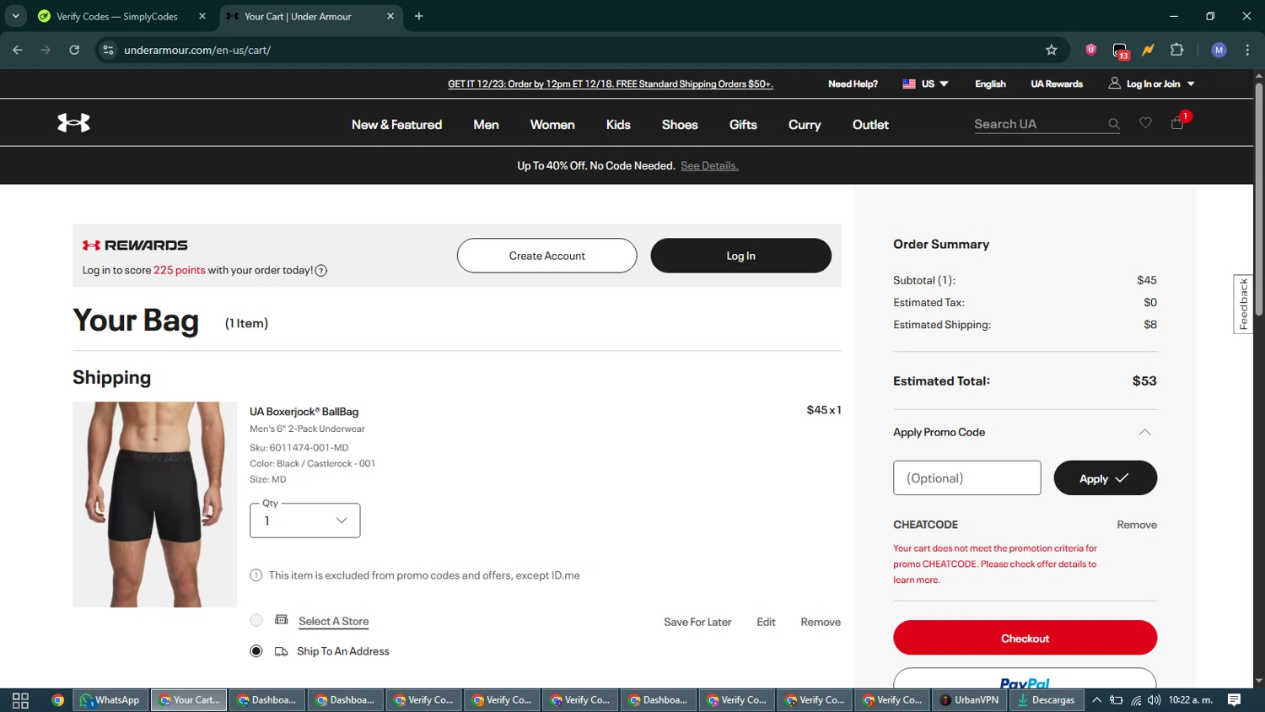Screen dimensions: 1265x712
Task: Collapse the Apply Promo Code section
Action: (1144, 432)
